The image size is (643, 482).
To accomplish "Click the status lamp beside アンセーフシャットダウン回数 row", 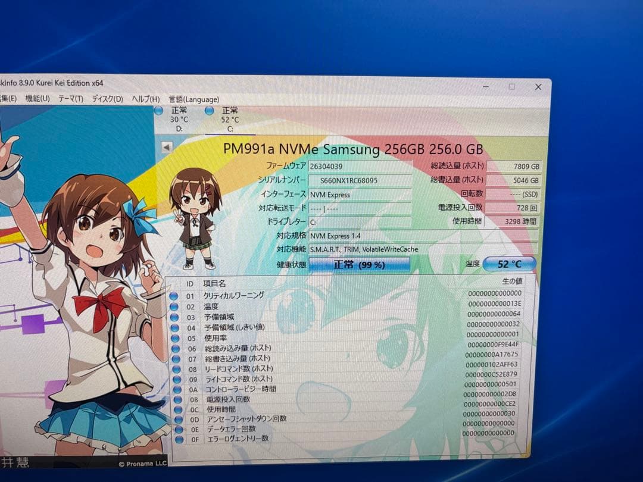I will (x=177, y=418).
